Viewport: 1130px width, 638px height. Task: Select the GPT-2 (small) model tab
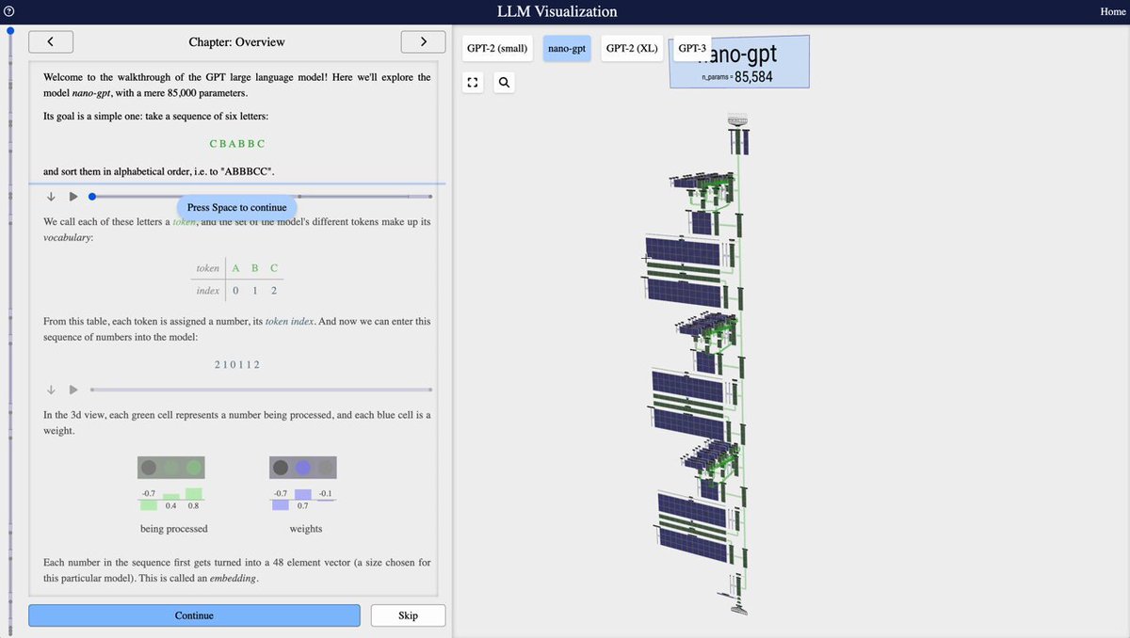(497, 48)
